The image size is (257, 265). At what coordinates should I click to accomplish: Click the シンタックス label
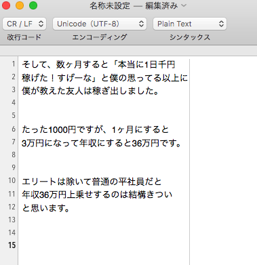pos(190,37)
